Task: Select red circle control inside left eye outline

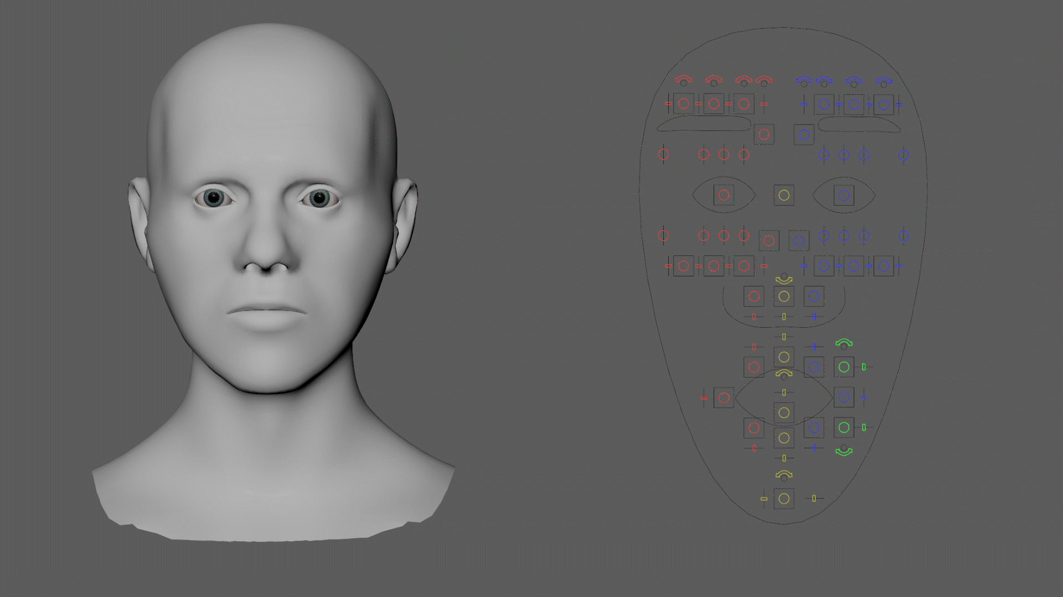Action: [x=724, y=195]
